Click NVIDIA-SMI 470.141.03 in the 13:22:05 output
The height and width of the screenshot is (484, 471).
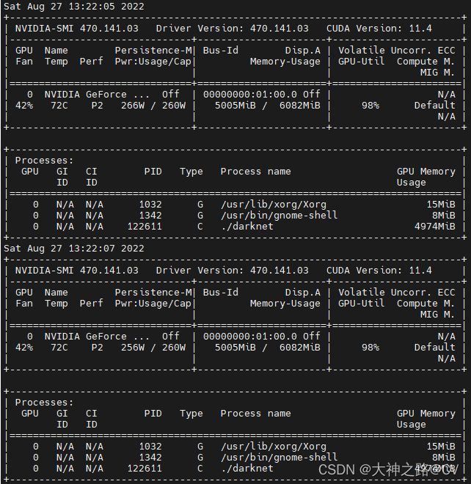(77, 29)
